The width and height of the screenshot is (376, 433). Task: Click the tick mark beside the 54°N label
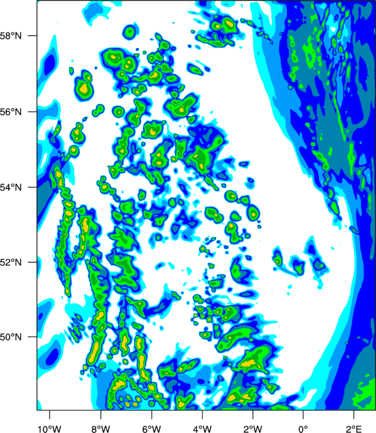pos(32,187)
